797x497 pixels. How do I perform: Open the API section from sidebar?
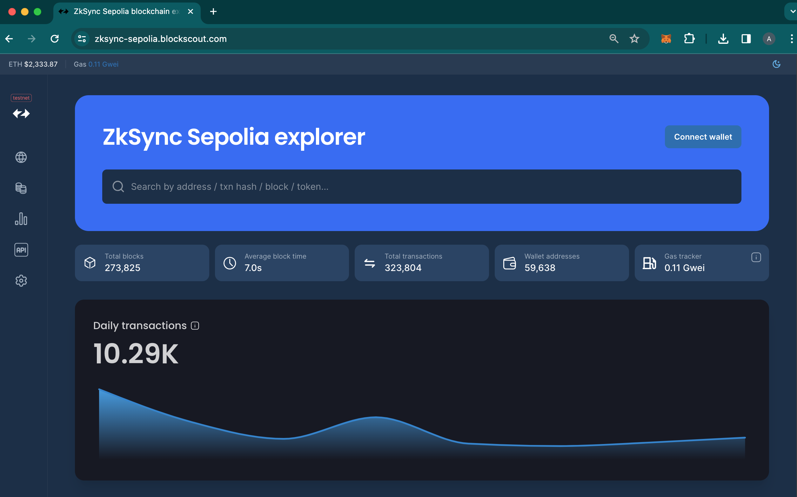pos(21,249)
